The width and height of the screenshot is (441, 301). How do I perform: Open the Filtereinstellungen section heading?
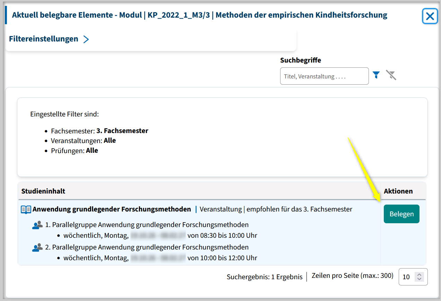[44, 39]
